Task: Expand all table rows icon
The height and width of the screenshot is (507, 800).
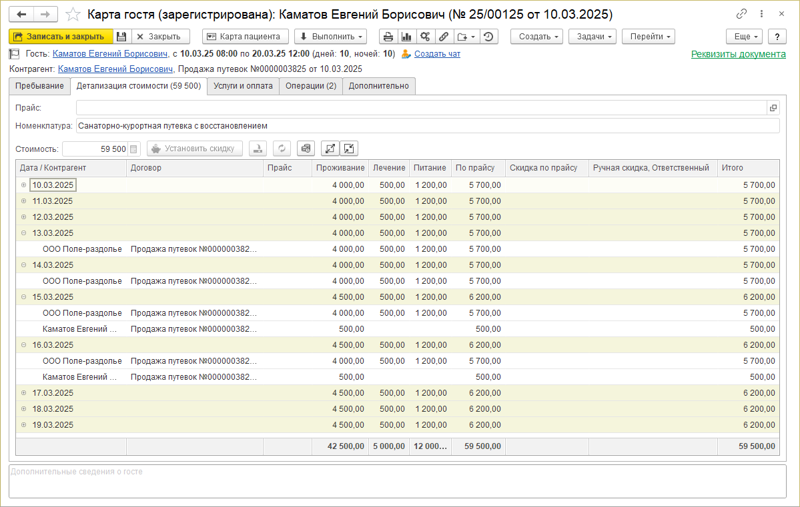Action: [330, 149]
